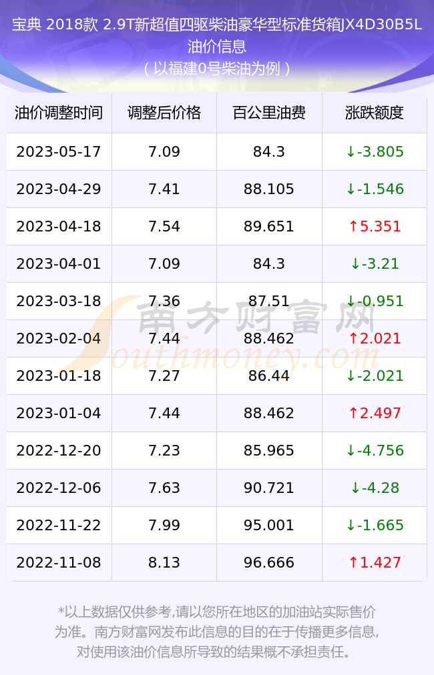The image size is (434, 675).
Task: Select the 89.651 fuel cost cell
Action: pos(269,226)
